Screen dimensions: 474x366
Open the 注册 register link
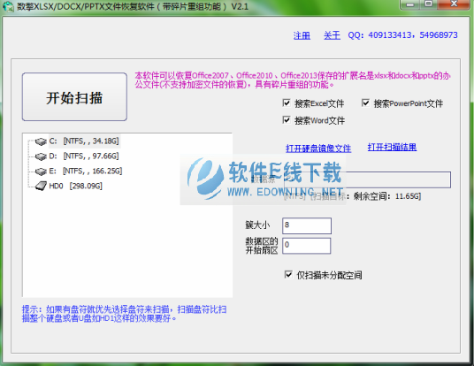click(x=302, y=35)
